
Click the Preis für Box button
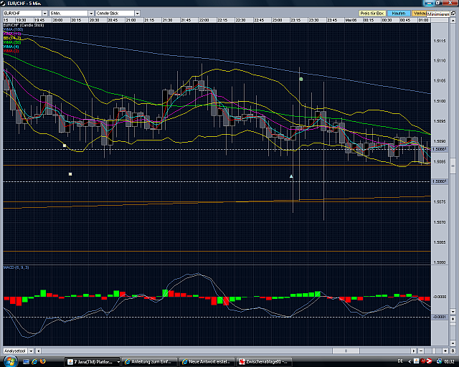[372, 13]
